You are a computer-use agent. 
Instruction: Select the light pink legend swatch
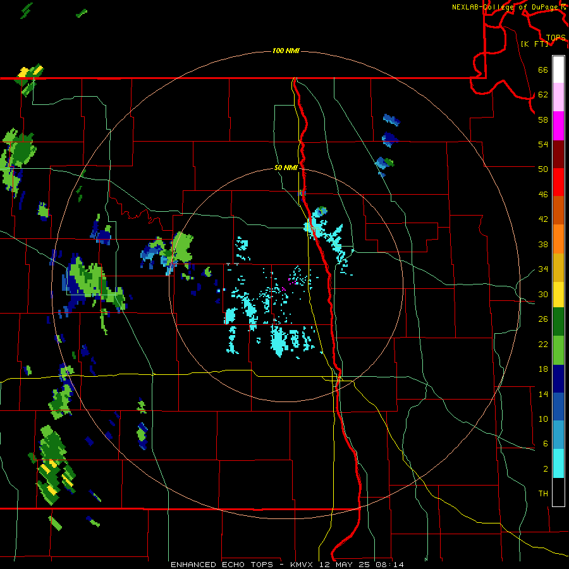point(558,97)
